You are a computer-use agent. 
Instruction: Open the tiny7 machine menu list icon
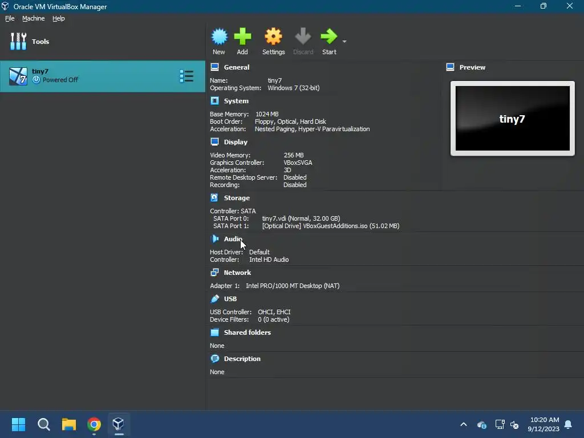pos(186,76)
